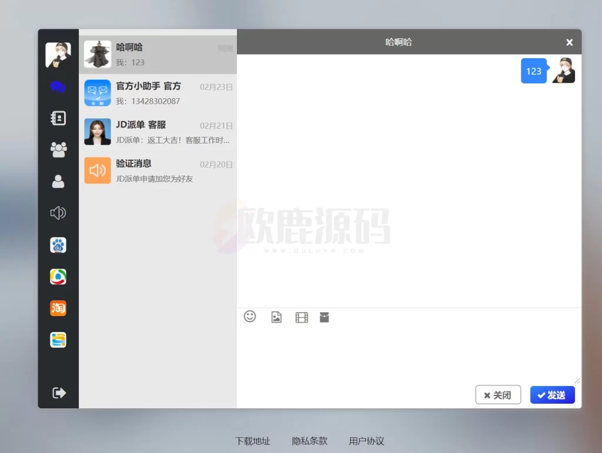Viewport: 602px width, 453px height.
Task: Click your avatar at the sidebar top
Action: click(x=58, y=54)
